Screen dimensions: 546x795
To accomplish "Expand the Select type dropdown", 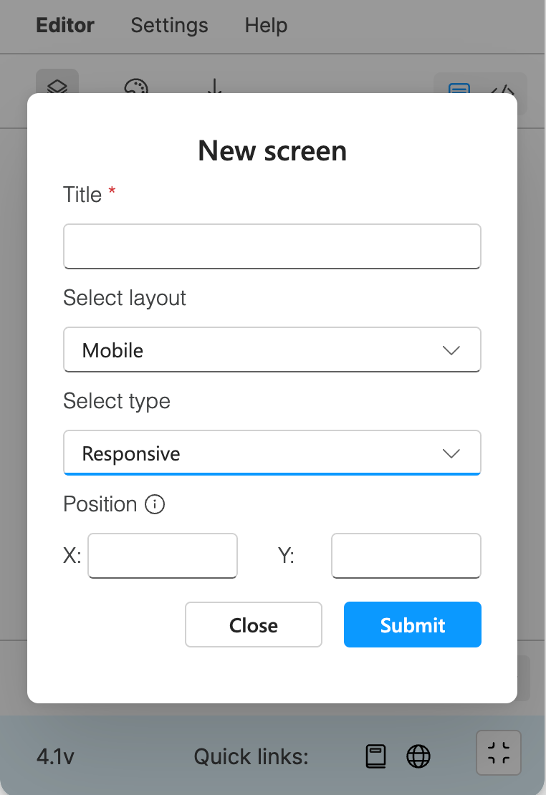I will (x=272, y=453).
